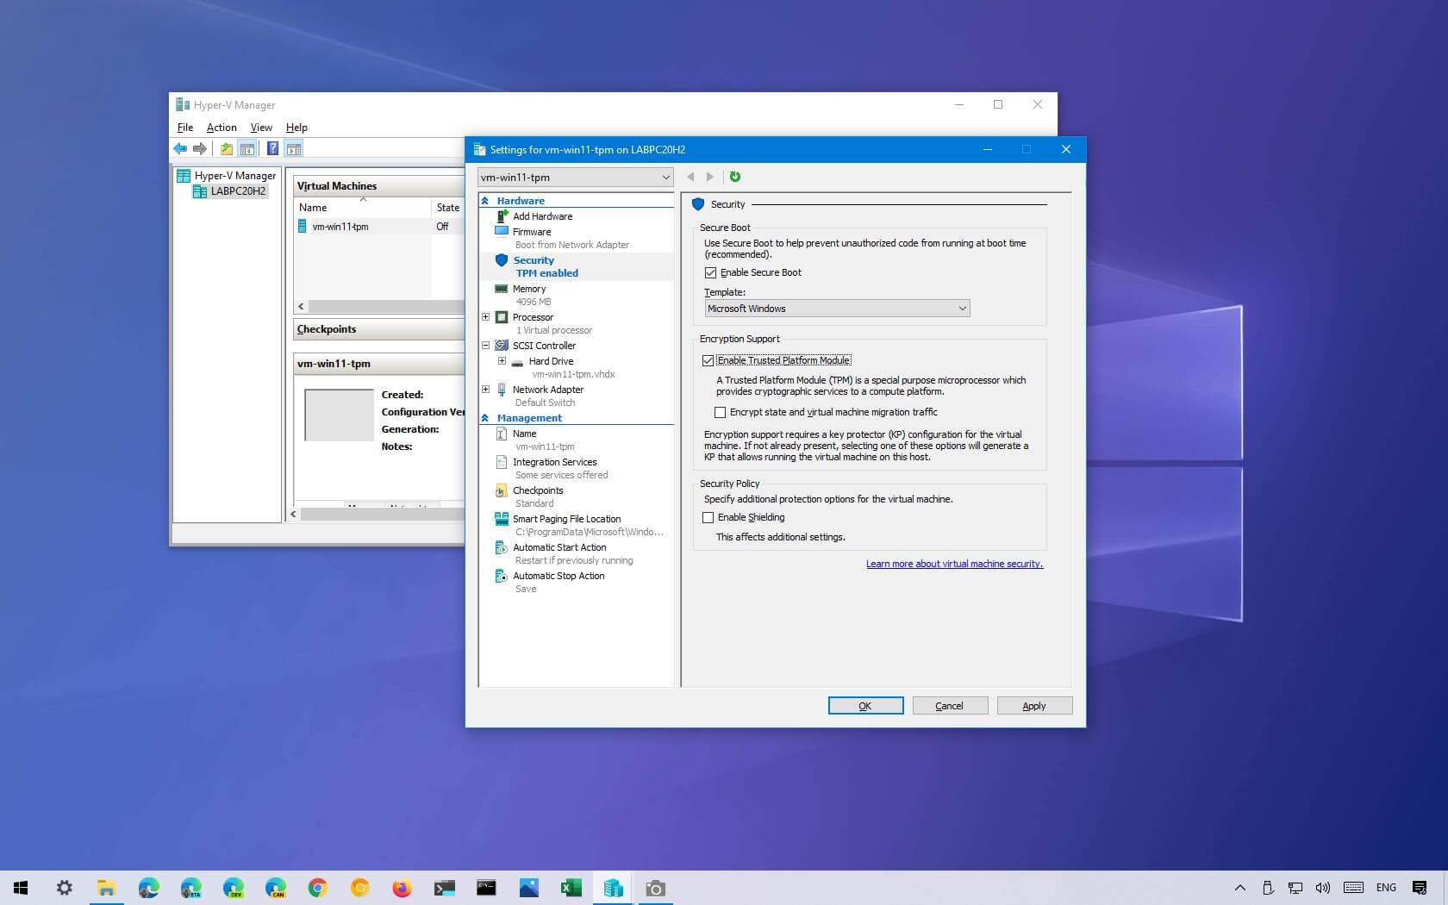Viewport: 1448px width, 905px height.
Task: Open the View menu in Hyper-V Manager
Action: [x=260, y=128]
